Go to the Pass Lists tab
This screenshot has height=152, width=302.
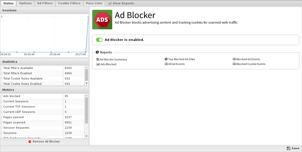point(94,3)
